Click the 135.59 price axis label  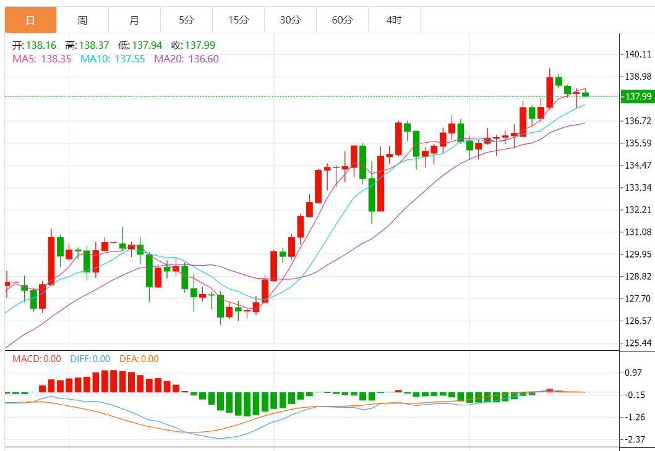(638, 143)
